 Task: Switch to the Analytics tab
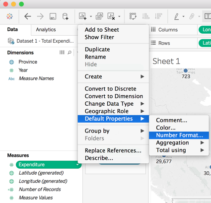click(x=46, y=30)
